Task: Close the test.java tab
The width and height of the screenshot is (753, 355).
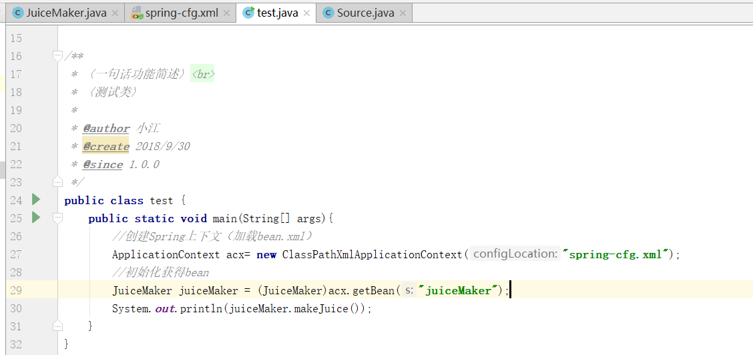Action: [306, 13]
